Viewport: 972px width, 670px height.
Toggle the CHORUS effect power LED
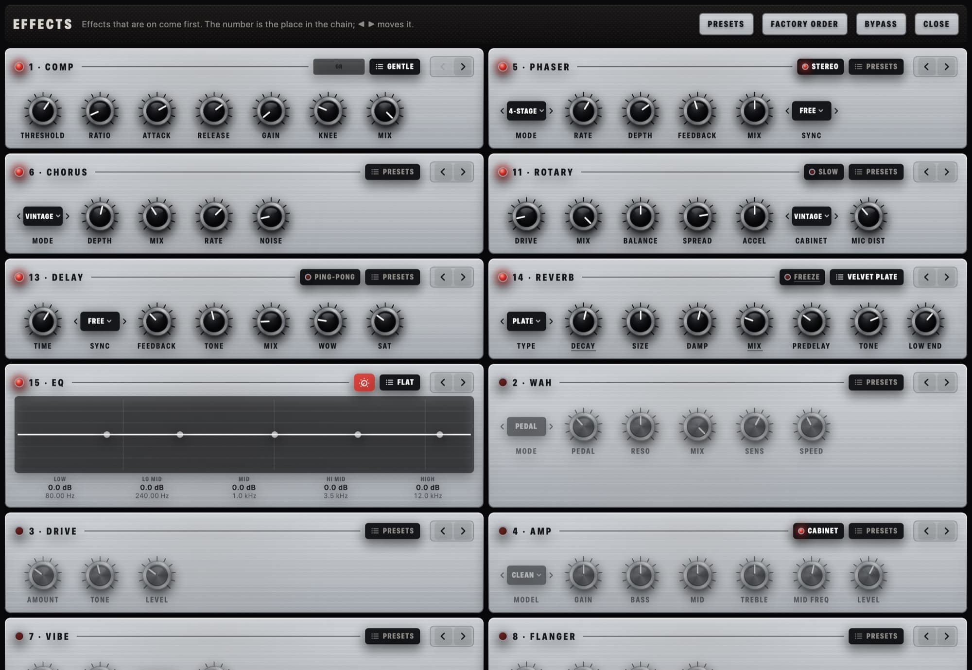click(x=19, y=172)
